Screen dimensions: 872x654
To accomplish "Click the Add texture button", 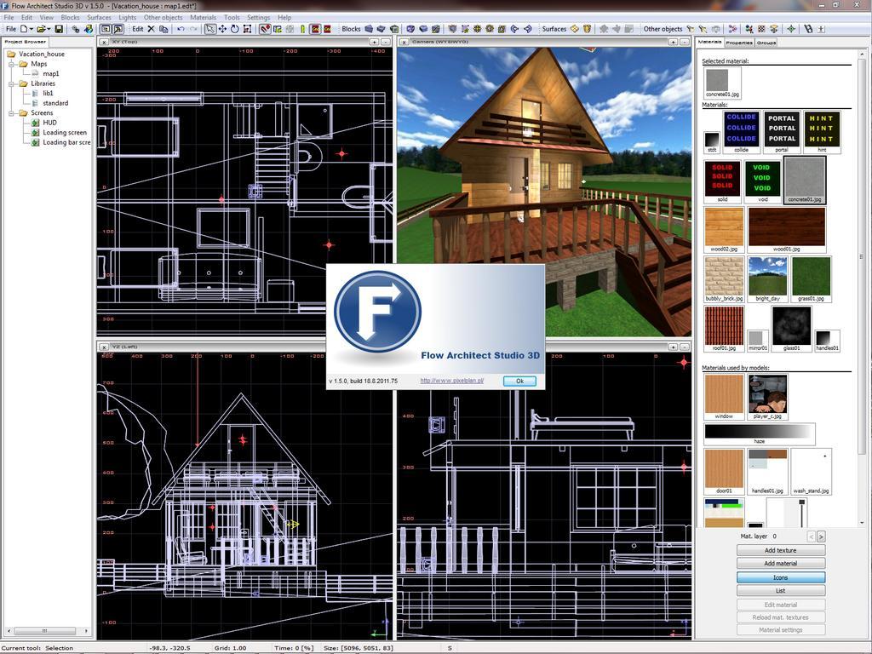I will (x=781, y=550).
